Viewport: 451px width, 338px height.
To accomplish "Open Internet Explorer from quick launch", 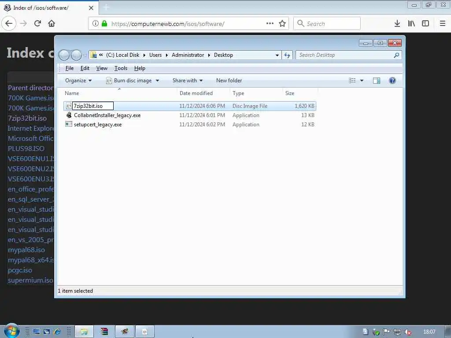I will 57,332.
